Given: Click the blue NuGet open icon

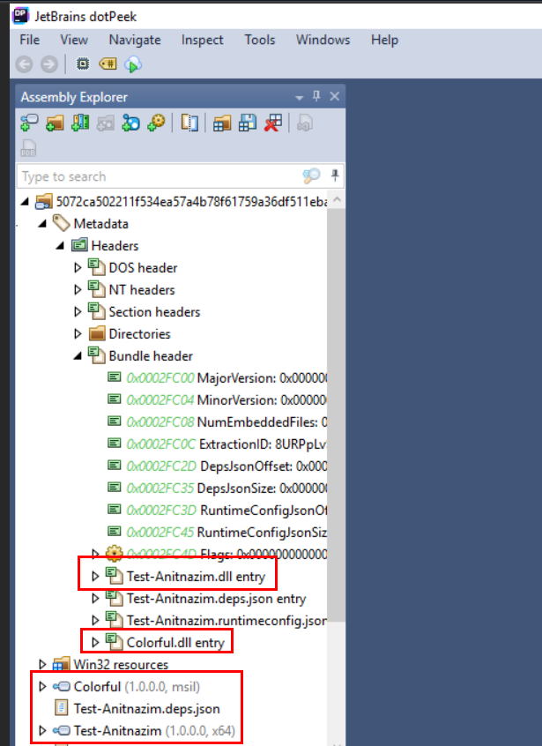Looking at the screenshot, I should pos(130,123).
